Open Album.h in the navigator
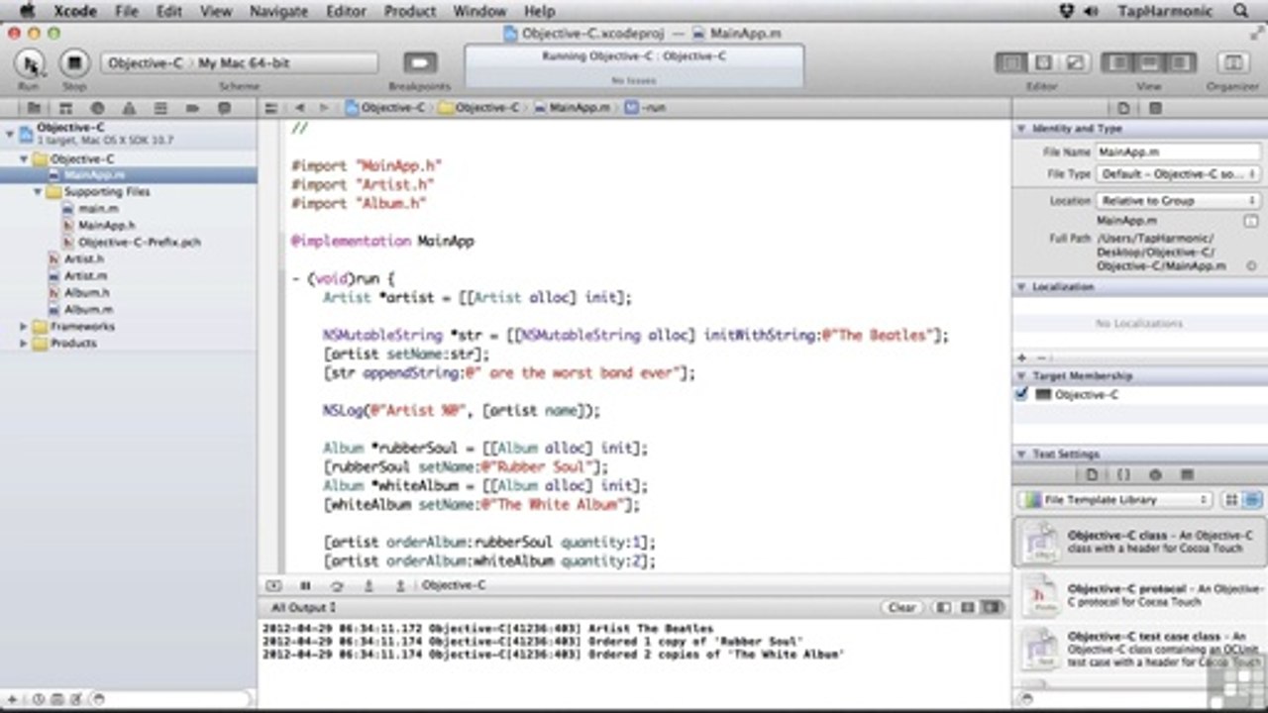Screen dimensions: 1268x713 pyautogui.click(x=86, y=293)
